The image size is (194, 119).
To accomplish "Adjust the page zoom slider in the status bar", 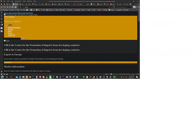I will point(125,74).
